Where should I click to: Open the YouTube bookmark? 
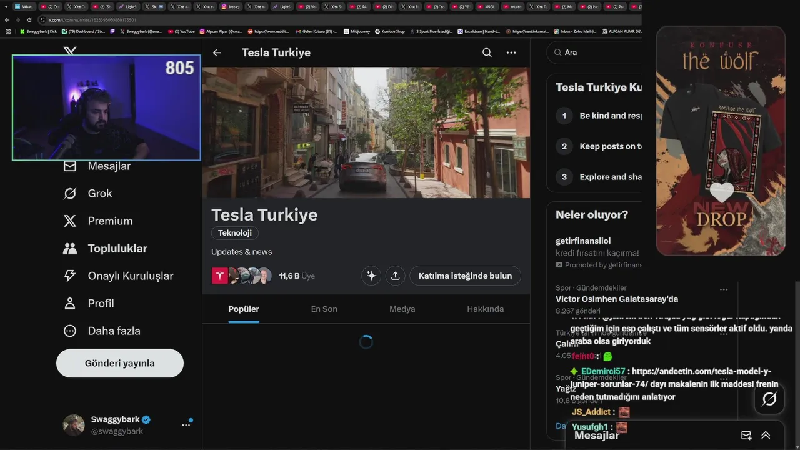pos(181,31)
